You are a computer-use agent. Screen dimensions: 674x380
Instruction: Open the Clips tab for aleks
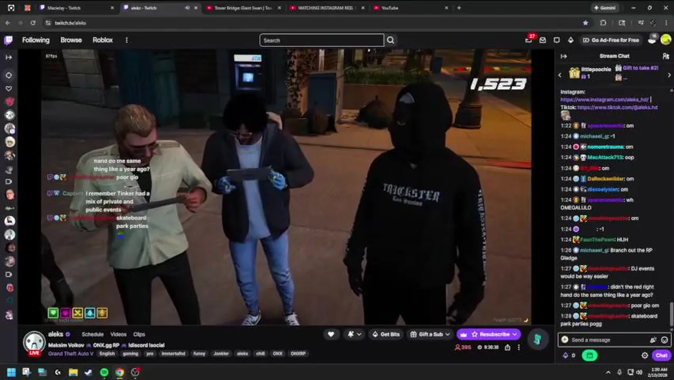tap(139, 334)
